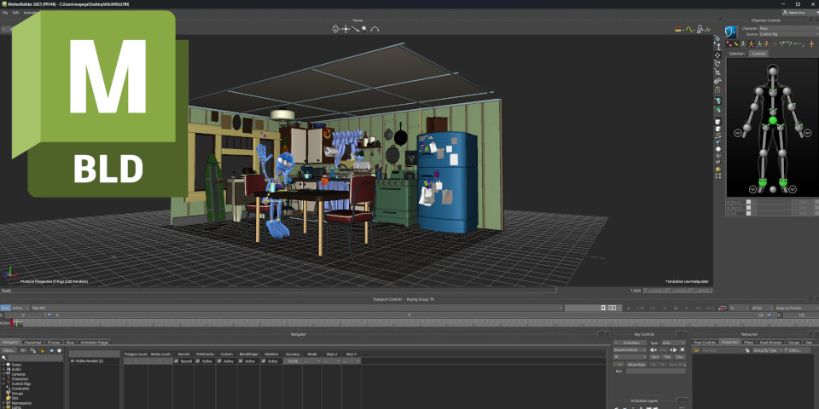Screen dimensions: 819x409
Task: Open the Group By Type dropdown in Resources
Action: [766, 350]
